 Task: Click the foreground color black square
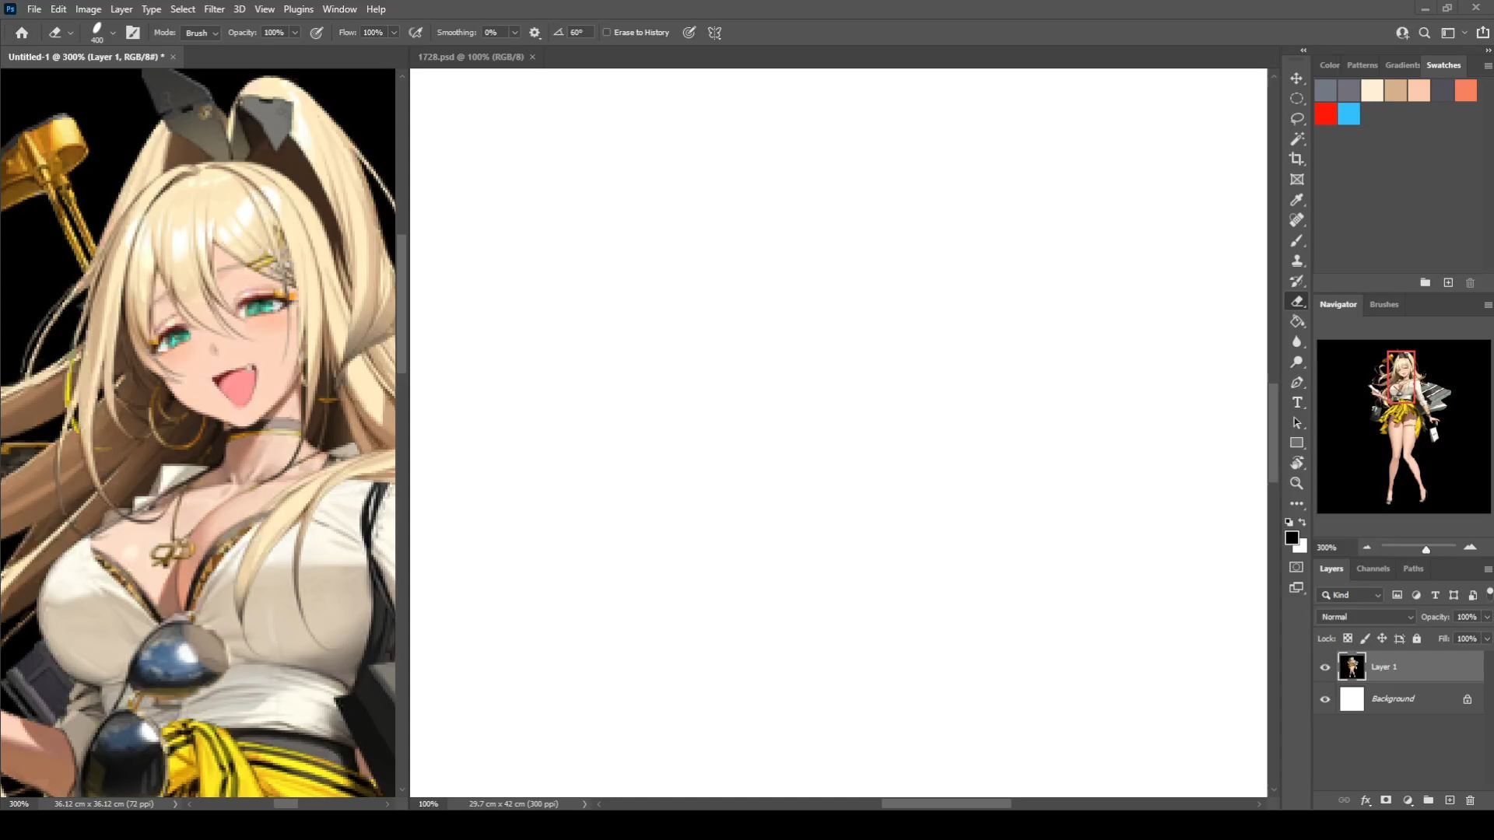[1292, 537]
